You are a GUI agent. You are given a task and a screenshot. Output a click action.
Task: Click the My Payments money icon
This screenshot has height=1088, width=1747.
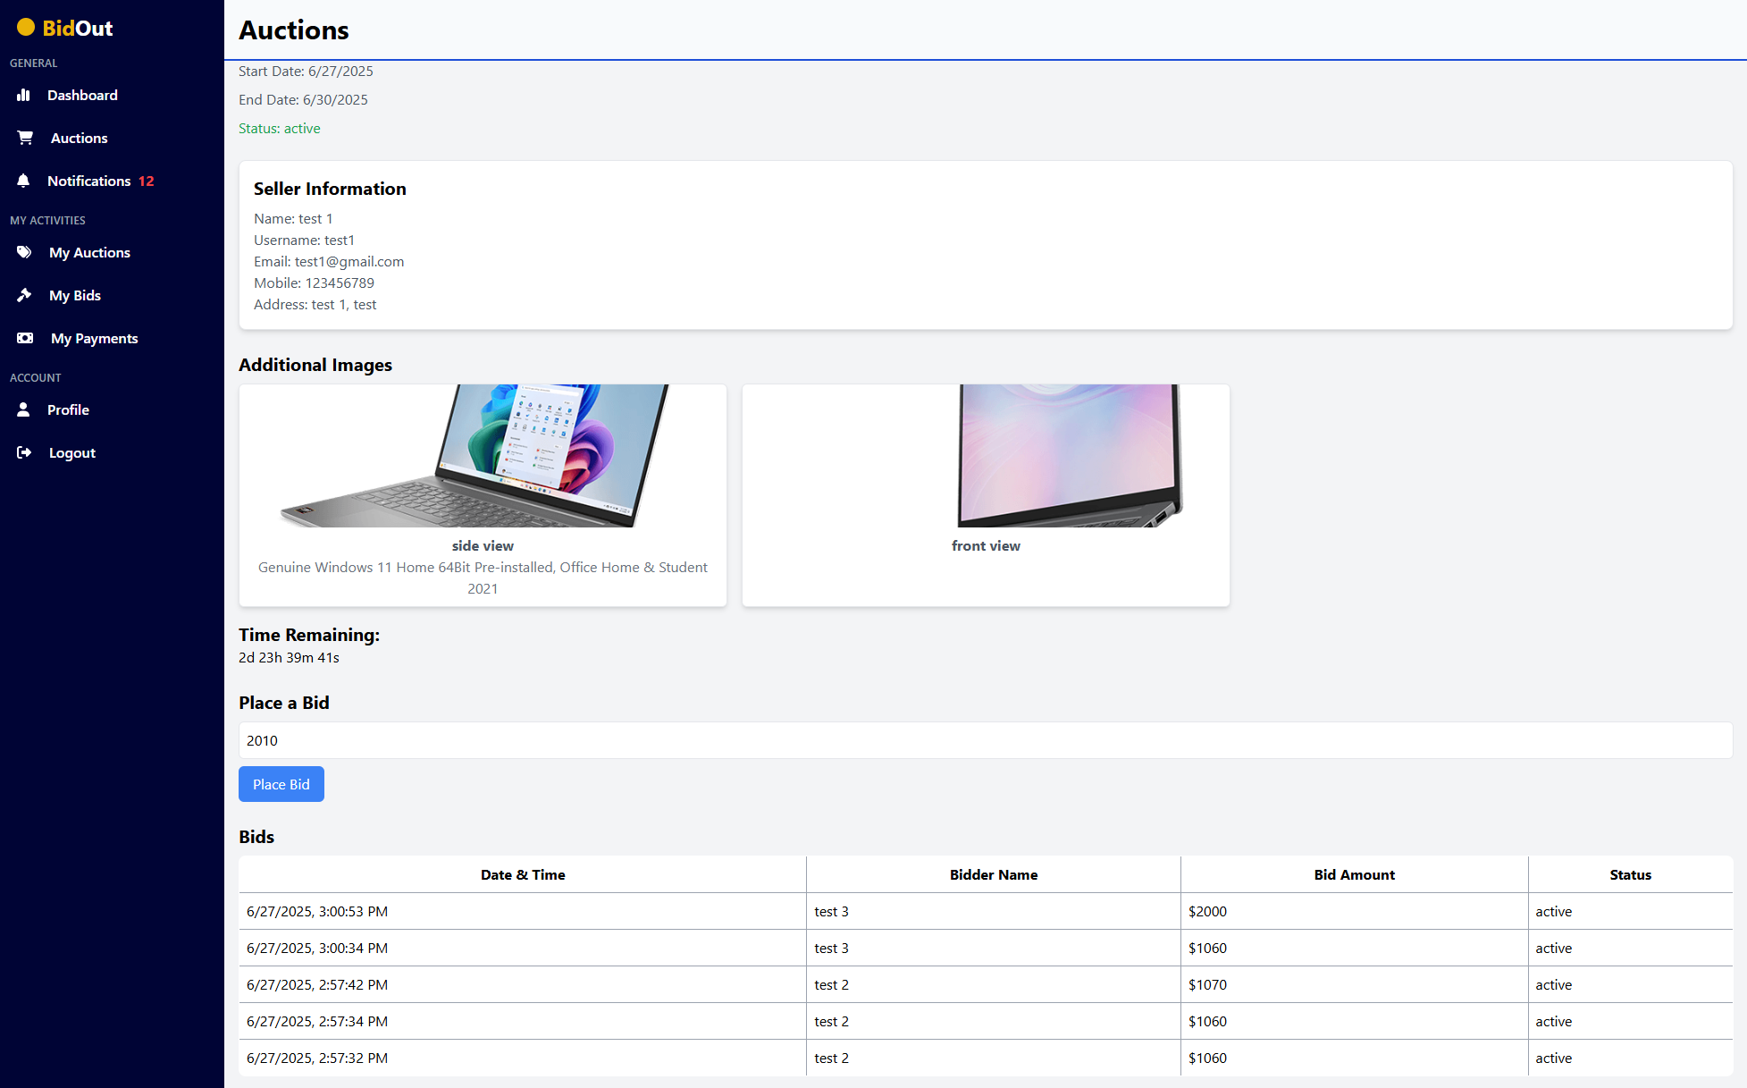pos(25,338)
